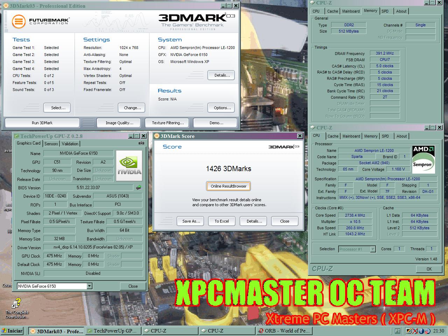Click the 3DMark03 logo in the Score dialog
The width and height of the screenshot is (448, 336).
pyautogui.click(x=283, y=147)
